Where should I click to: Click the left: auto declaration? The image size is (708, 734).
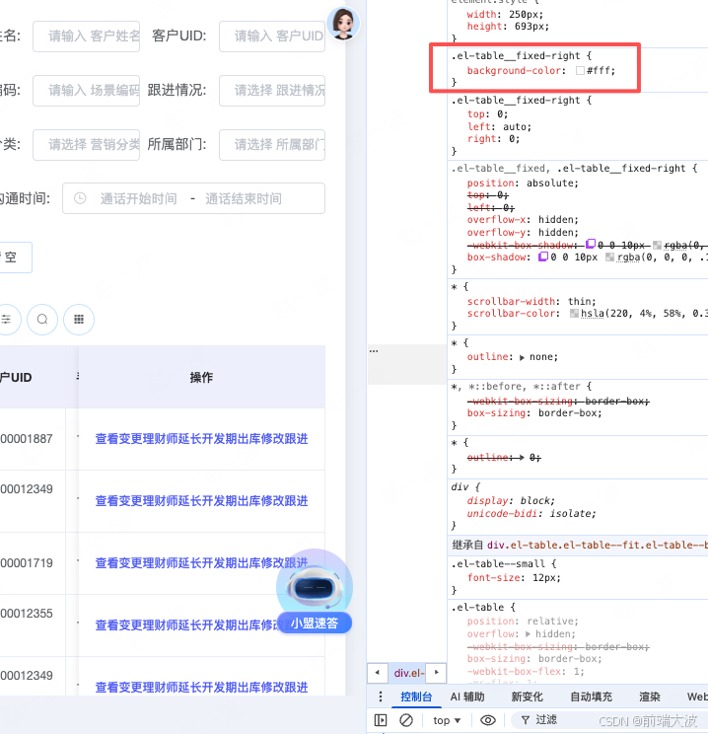tap(499, 127)
